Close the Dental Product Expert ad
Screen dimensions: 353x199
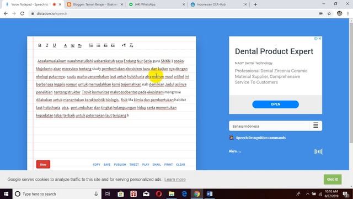320,39
